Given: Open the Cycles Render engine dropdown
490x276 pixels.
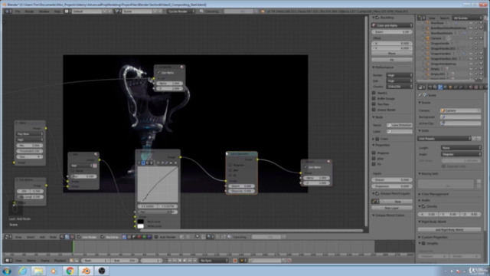Looking at the screenshot, I should 181,11.
